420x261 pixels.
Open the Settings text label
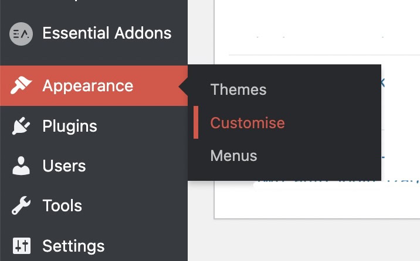point(73,245)
